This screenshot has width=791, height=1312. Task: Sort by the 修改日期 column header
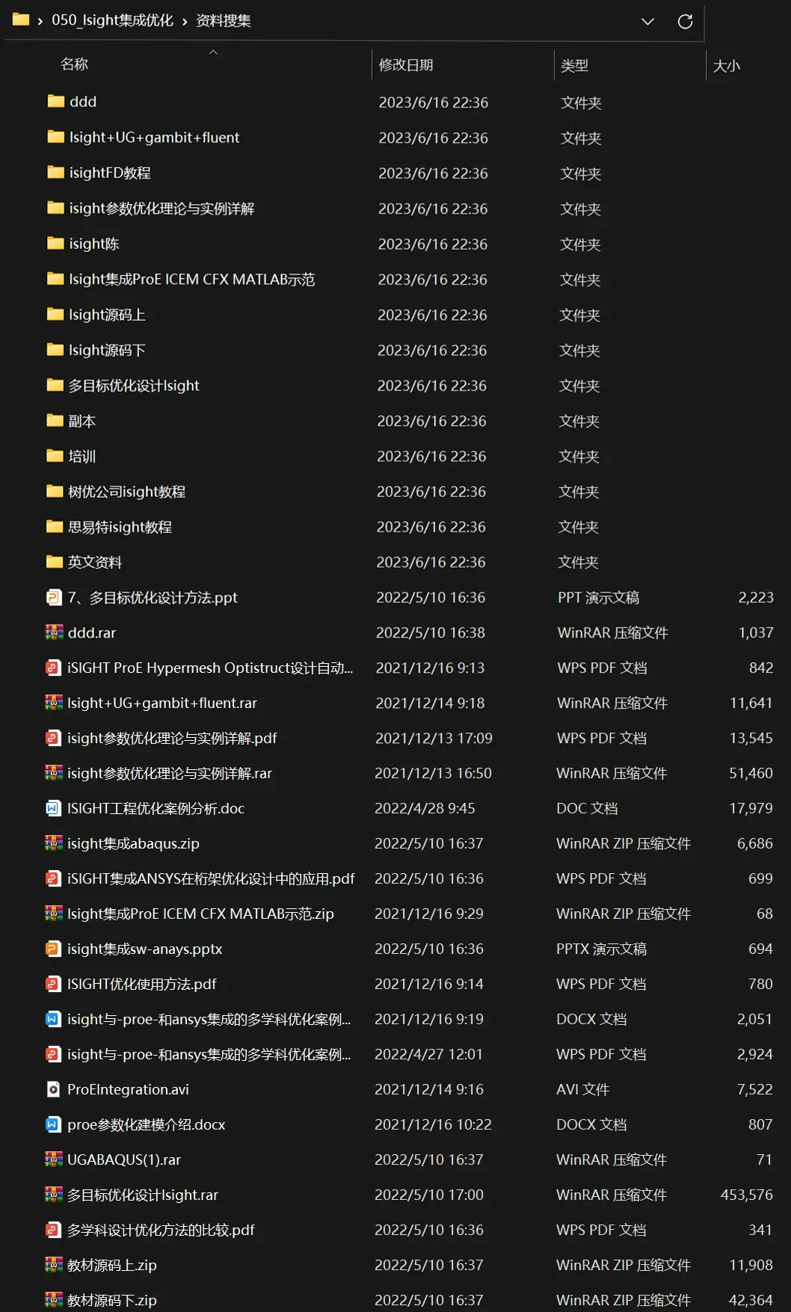tap(406, 65)
